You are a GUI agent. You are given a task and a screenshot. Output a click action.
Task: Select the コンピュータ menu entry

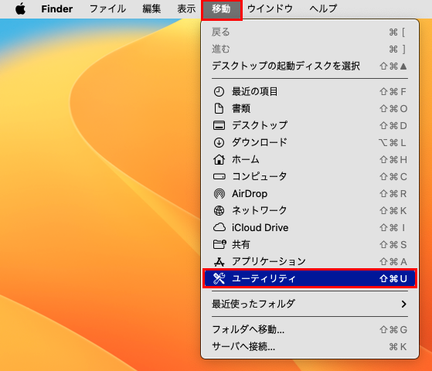[x=310, y=176]
